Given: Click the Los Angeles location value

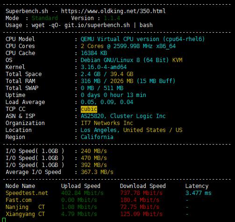Looking at the screenshot, I should coord(131,130).
